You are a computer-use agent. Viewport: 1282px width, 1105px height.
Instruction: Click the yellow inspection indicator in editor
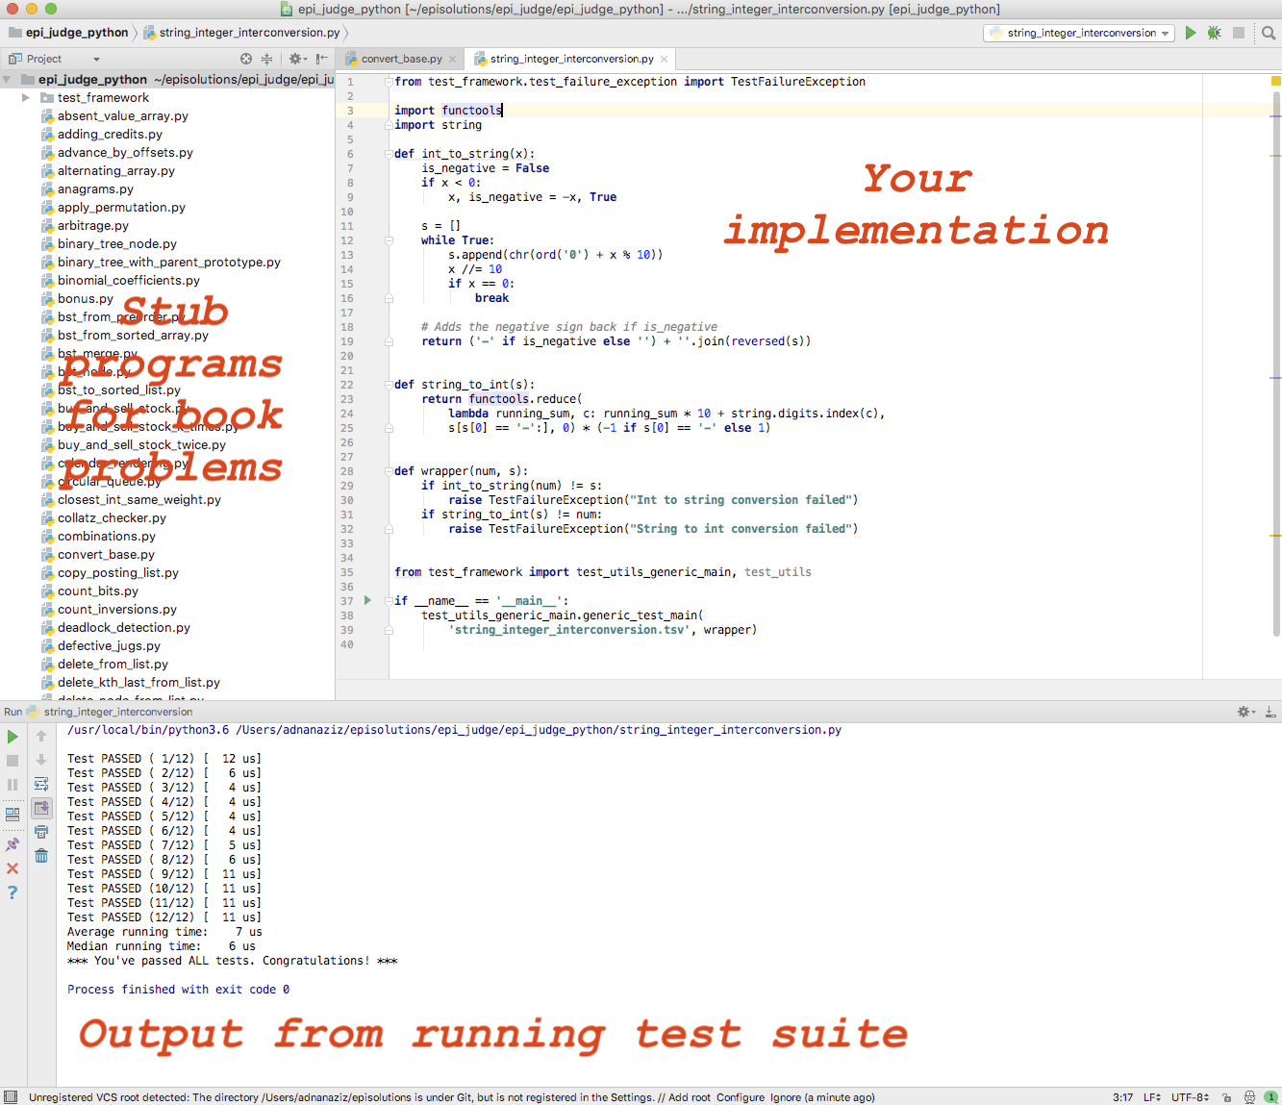(1276, 82)
